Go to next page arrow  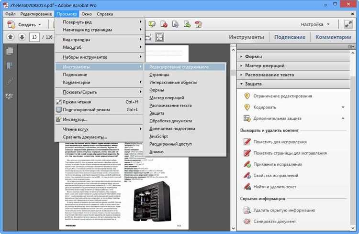click(x=22, y=37)
